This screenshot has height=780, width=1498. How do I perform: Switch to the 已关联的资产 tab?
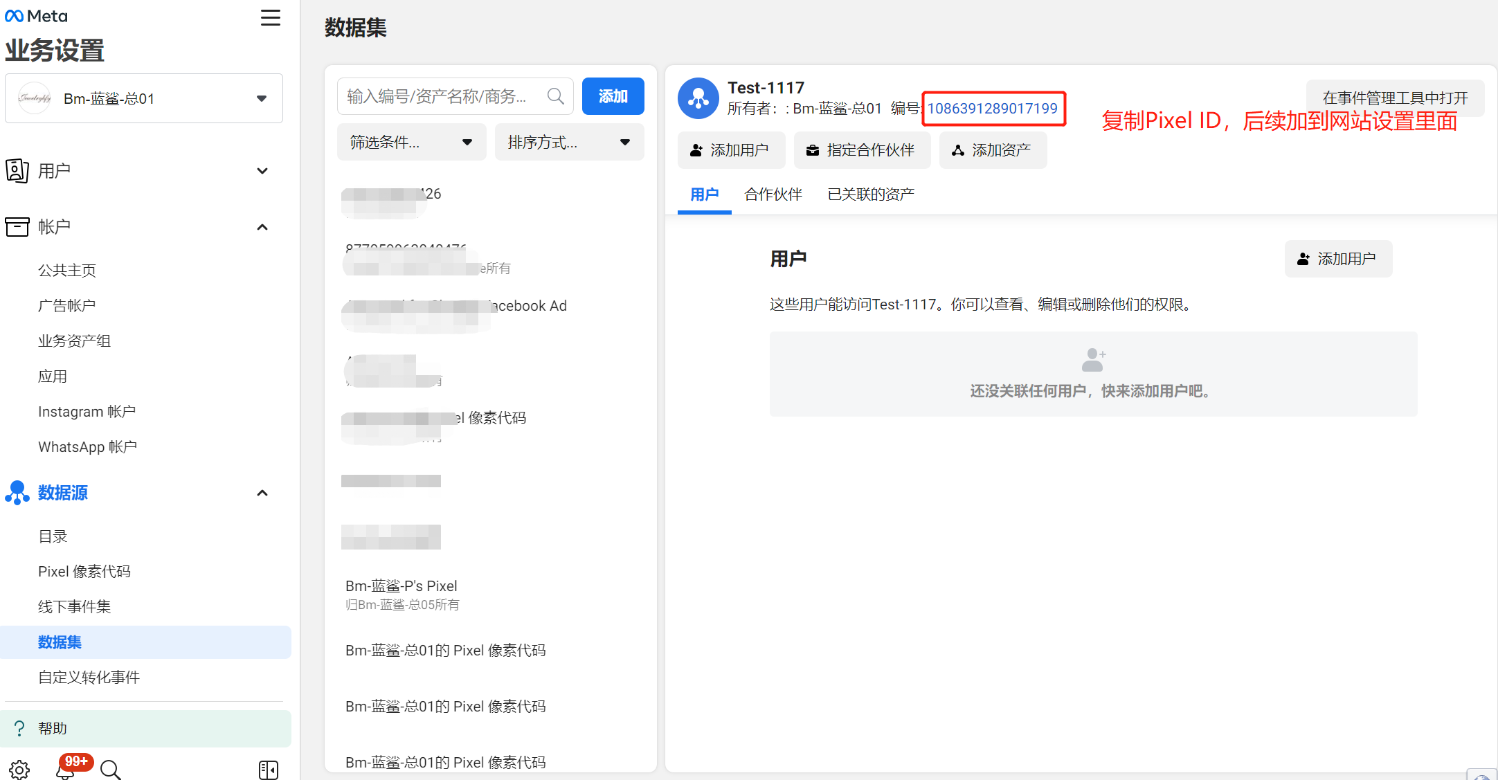pos(871,194)
